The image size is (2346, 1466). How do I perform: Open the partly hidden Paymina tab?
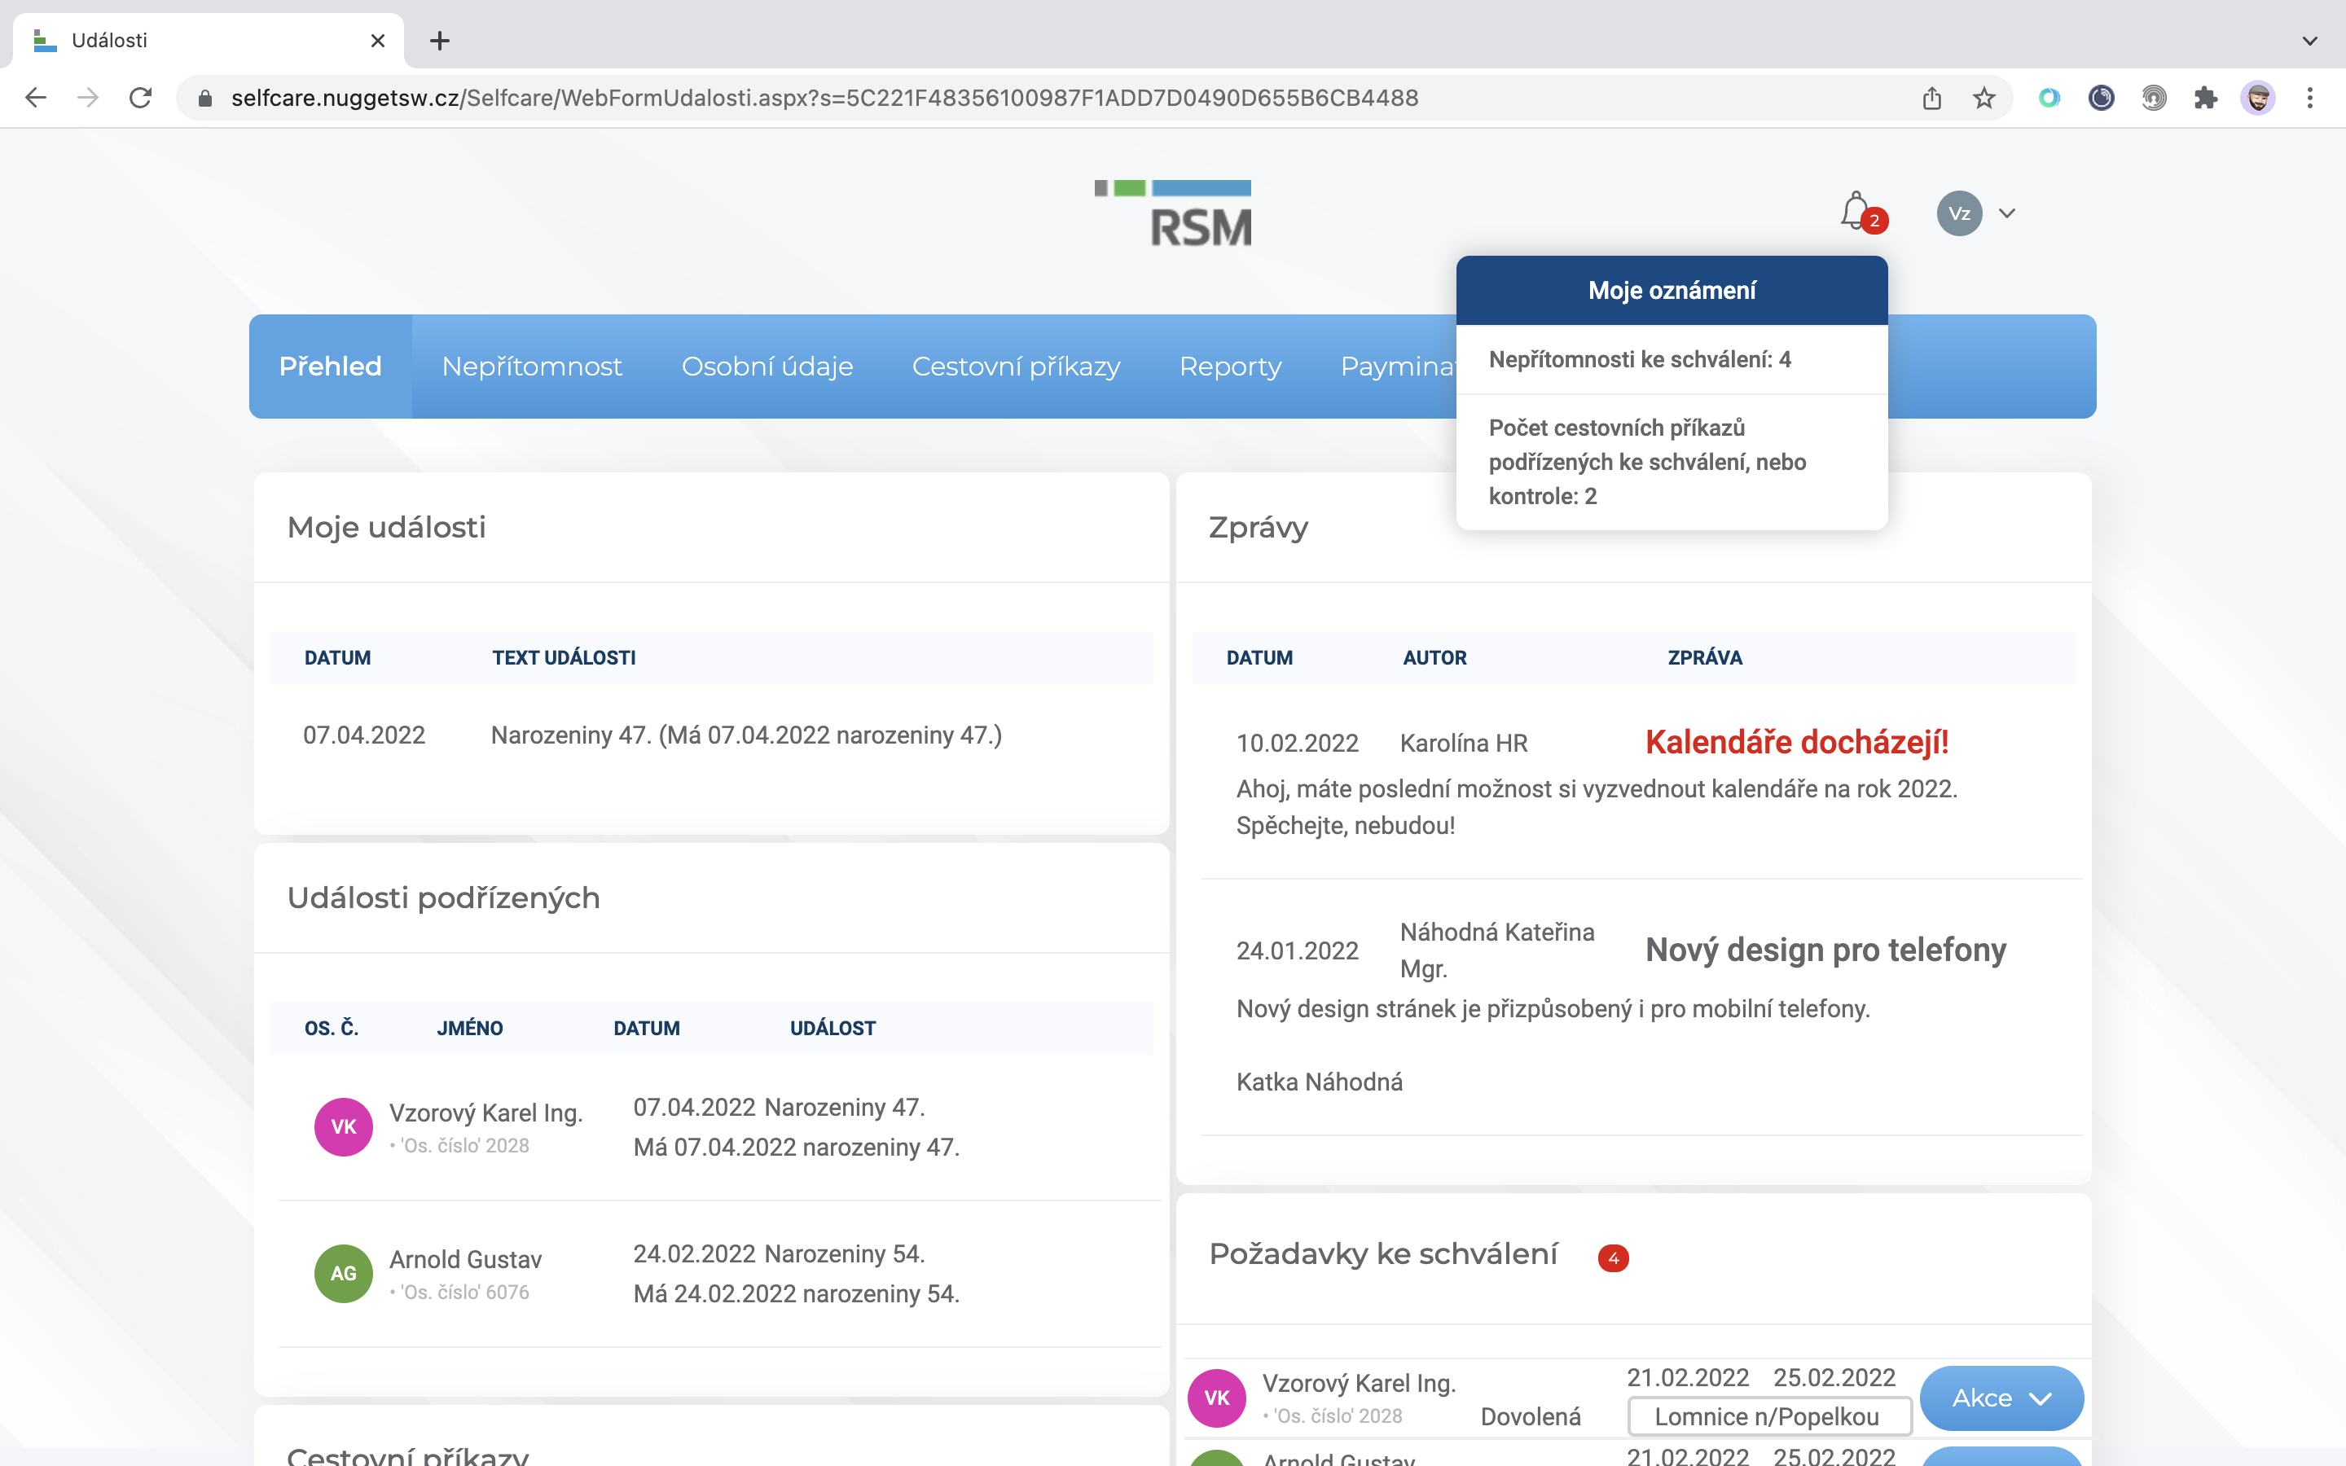[x=1398, y=366]
